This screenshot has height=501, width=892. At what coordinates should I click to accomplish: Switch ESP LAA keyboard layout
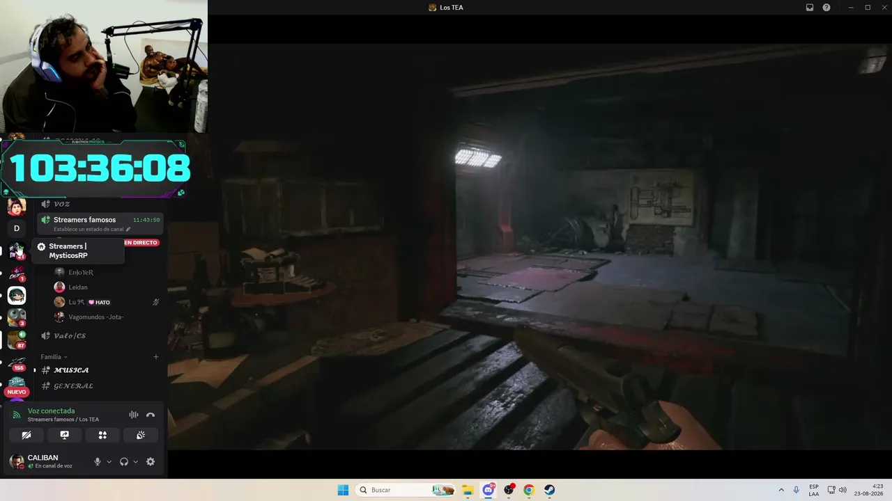click(x=814, y=490)
